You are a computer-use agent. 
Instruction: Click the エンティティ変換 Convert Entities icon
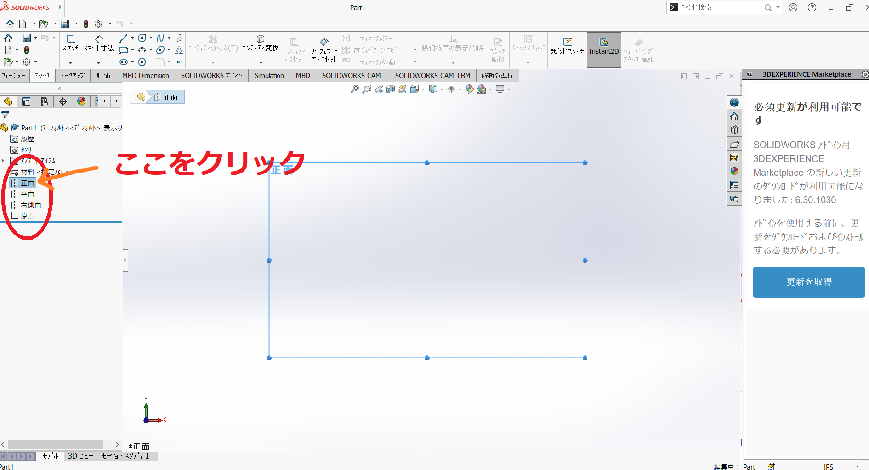tap(261, 39)
